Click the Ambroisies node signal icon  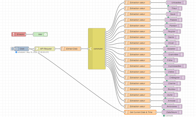point(180,107)
